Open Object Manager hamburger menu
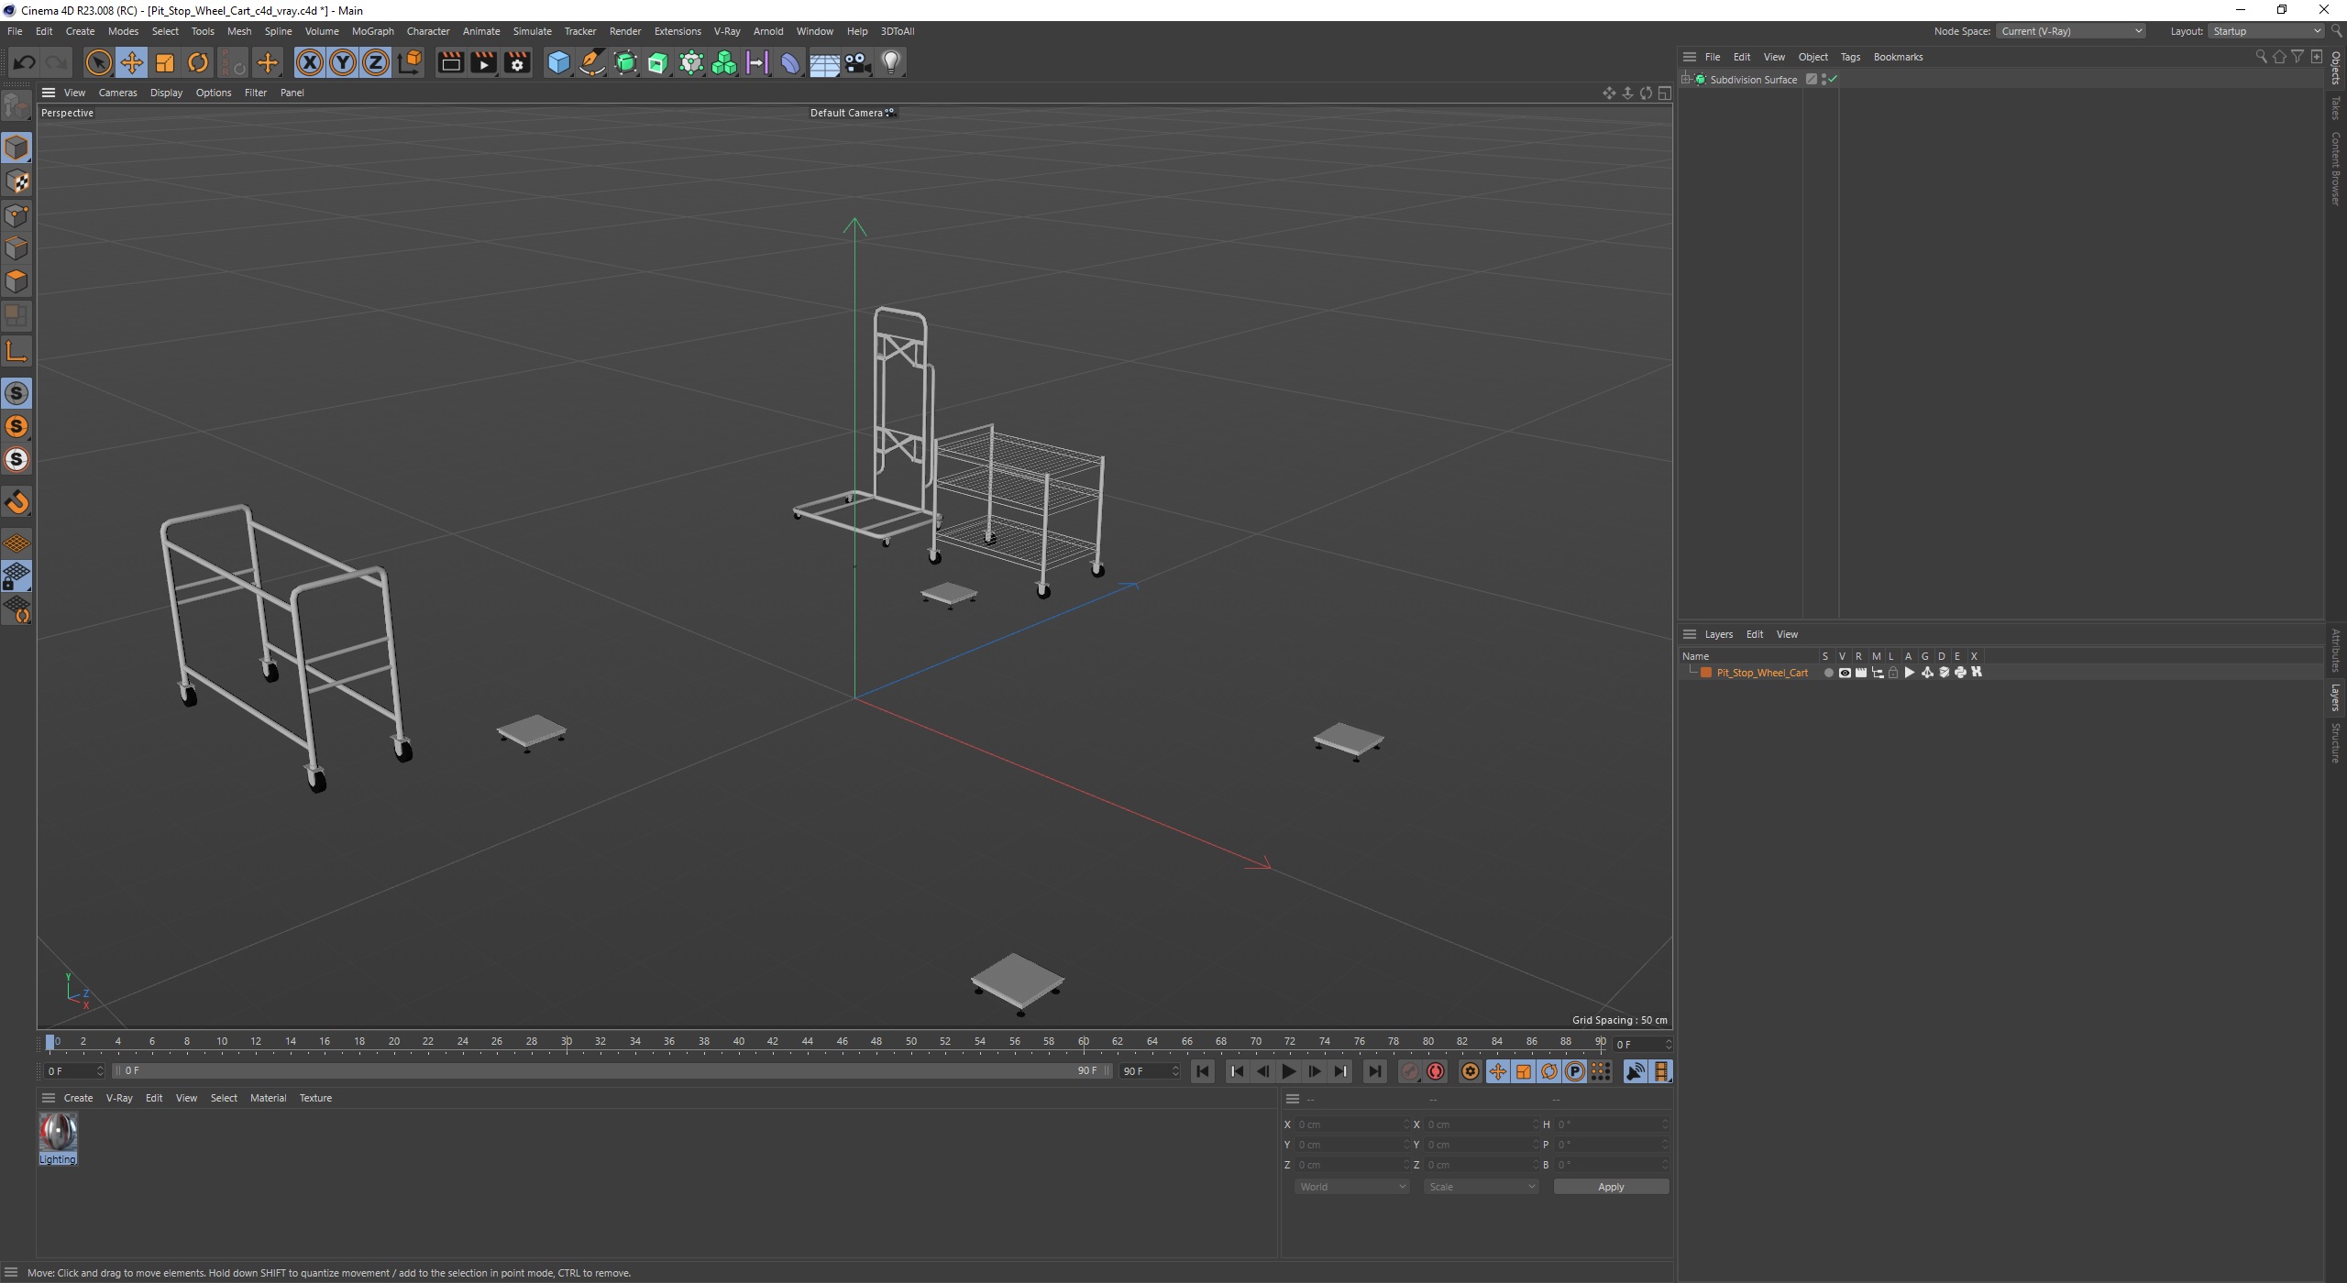This screenshot has width=2347, height=1283. [x=1690, y=57]
